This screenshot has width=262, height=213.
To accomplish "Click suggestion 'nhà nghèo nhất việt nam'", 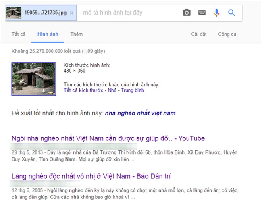I will (140, 113).
